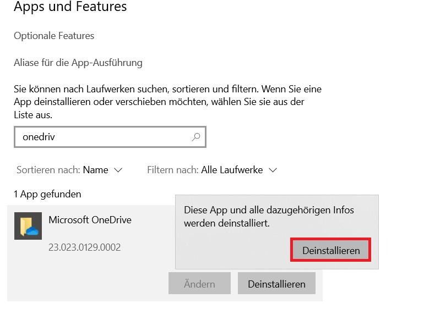Click the Microsoft OneDrive app icon
The image size is (424, 309).
28,226
